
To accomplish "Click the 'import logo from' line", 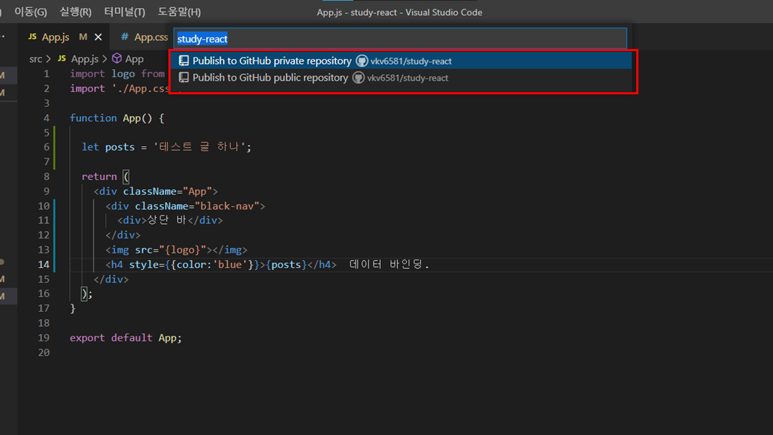I will 117,74.
